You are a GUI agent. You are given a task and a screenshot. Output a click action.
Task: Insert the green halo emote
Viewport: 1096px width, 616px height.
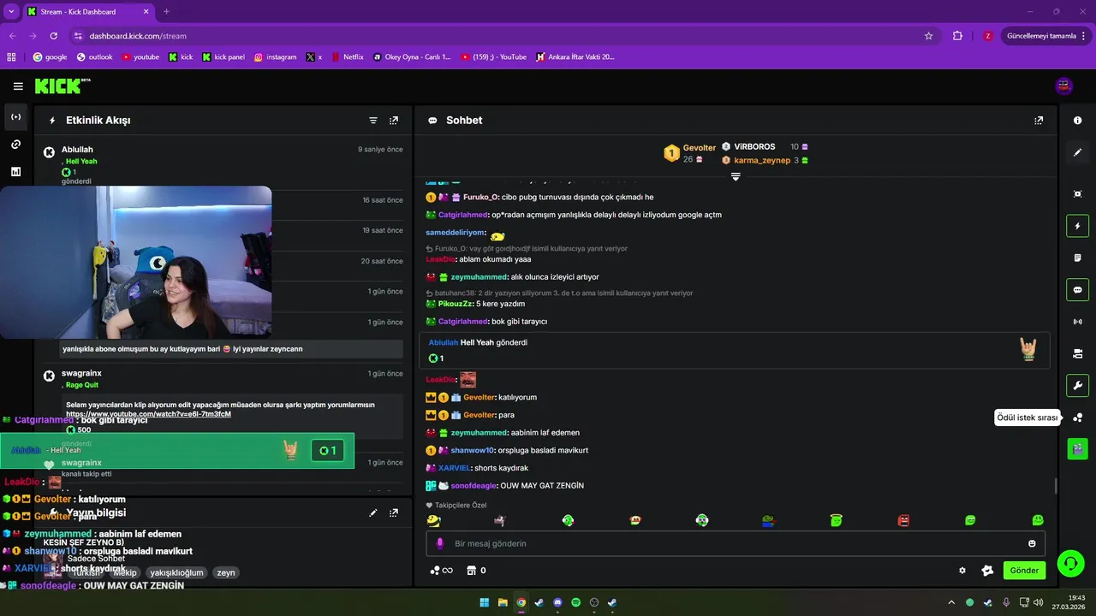(836, 520)
